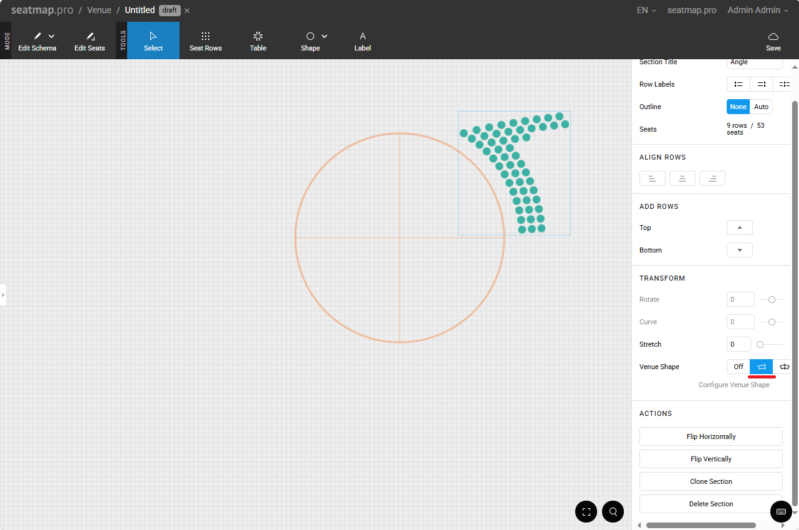Image resolution: width=799 pixels, height=530 pixels.
Task: Open the EN language dropdown
Action: click(646, 10)
